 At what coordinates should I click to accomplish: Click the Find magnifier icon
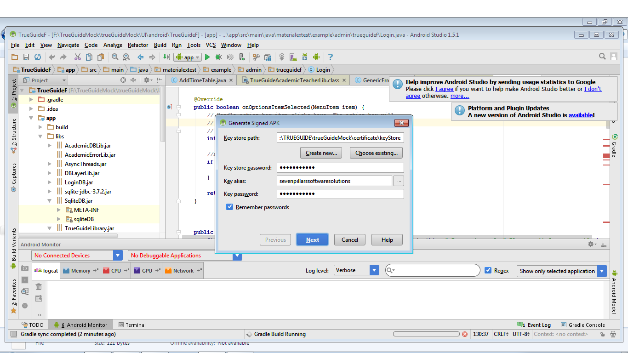tap(115, 57)
